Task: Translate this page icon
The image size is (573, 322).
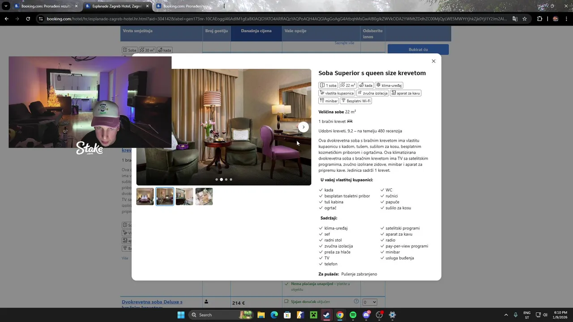Action: (515, 19)
